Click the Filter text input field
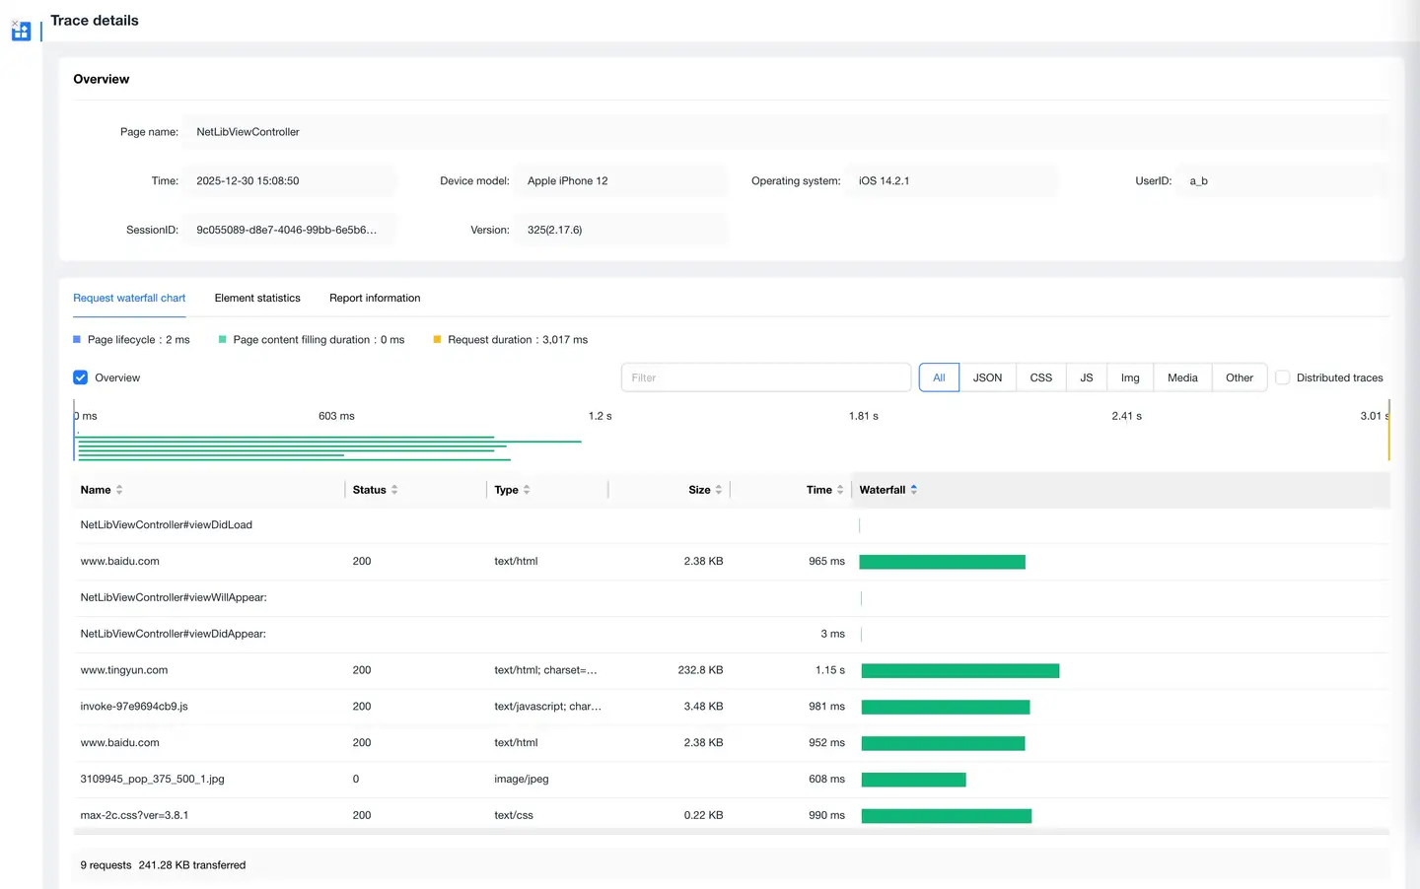The width and height of the screenshot is (1420, 889). [x=765, y=377]
